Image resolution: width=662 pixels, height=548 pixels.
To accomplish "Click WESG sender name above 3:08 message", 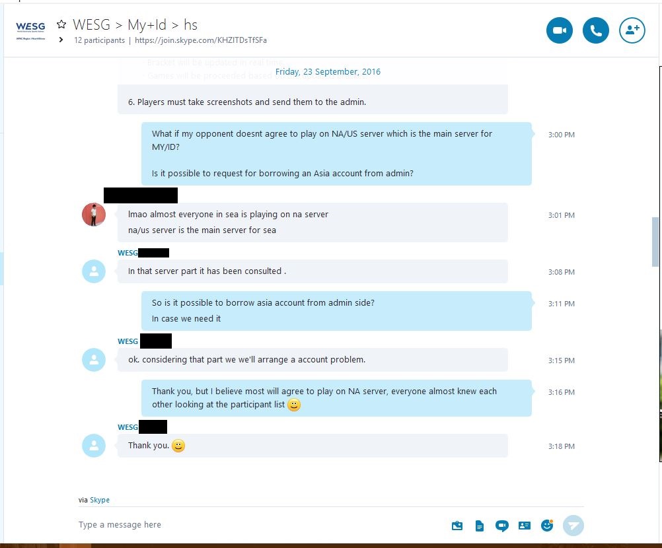I will click(x=128, y=253).
